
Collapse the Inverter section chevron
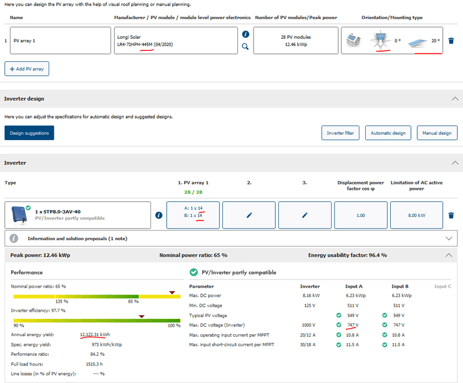(454, 163)
